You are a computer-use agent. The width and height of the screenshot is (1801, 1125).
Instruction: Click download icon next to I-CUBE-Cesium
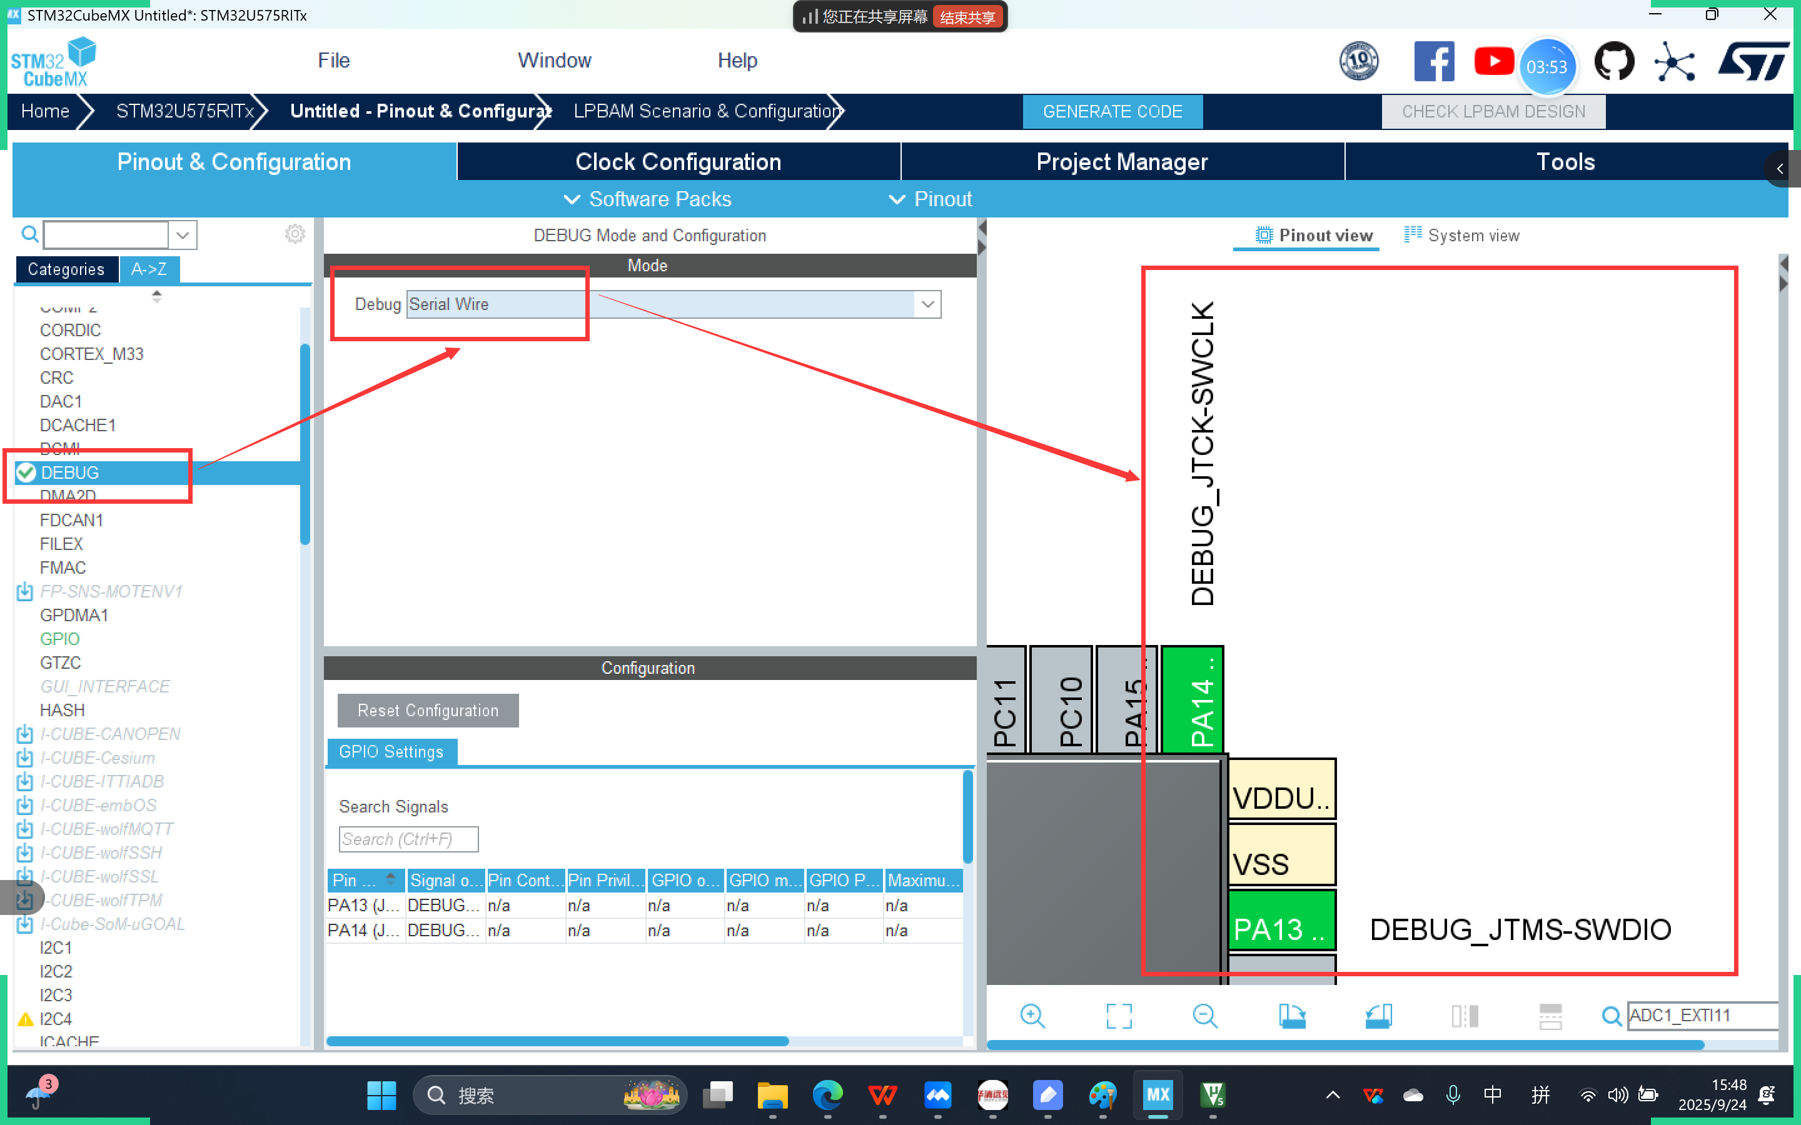tap(24, 758)
